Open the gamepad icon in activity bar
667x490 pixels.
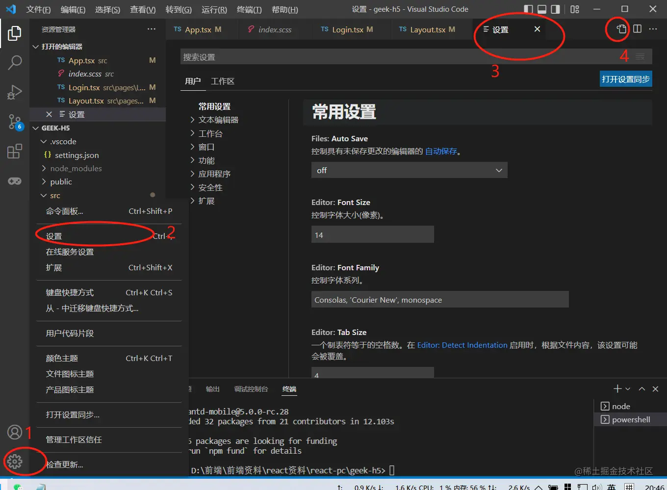(15, 181)
